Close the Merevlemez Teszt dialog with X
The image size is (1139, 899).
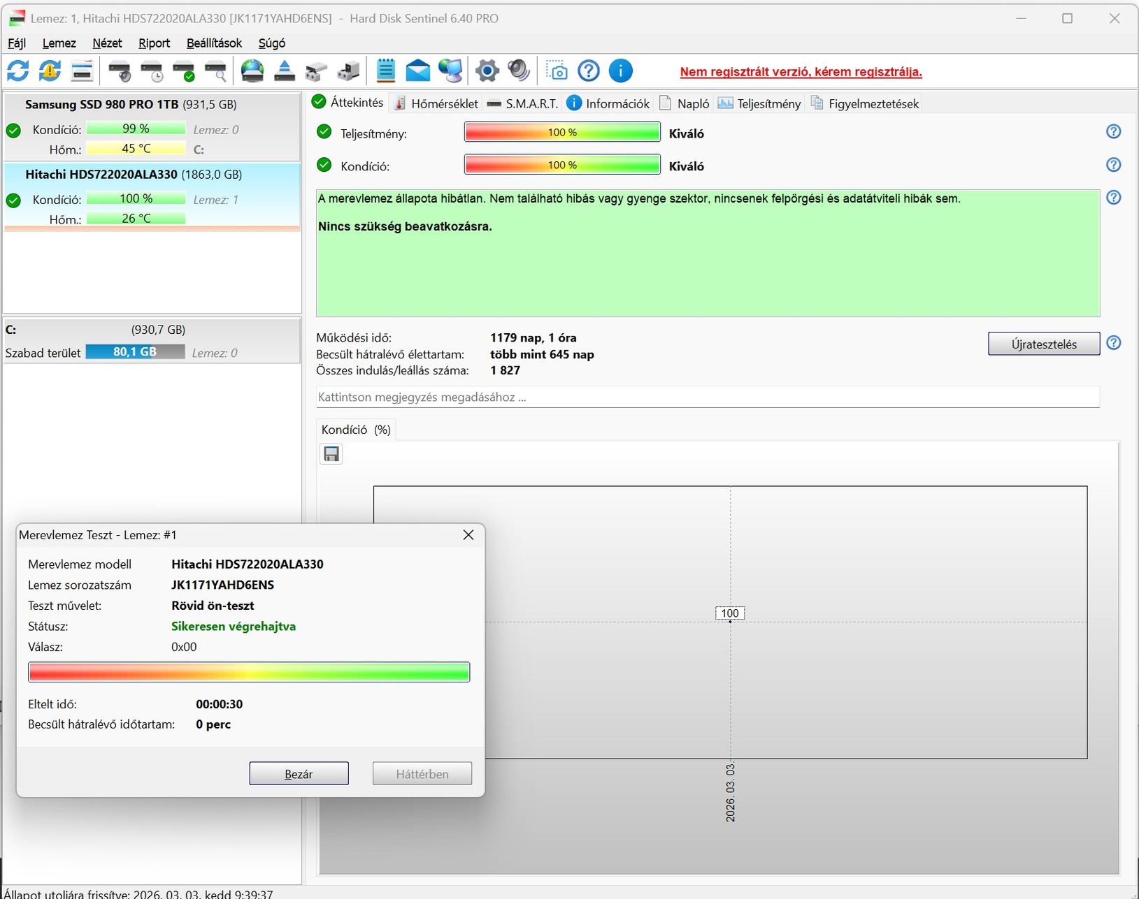[x=468, y=535]
